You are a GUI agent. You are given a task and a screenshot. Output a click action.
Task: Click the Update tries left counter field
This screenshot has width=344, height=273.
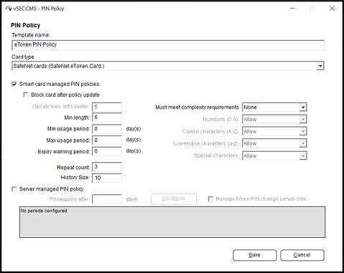point(107,107)
